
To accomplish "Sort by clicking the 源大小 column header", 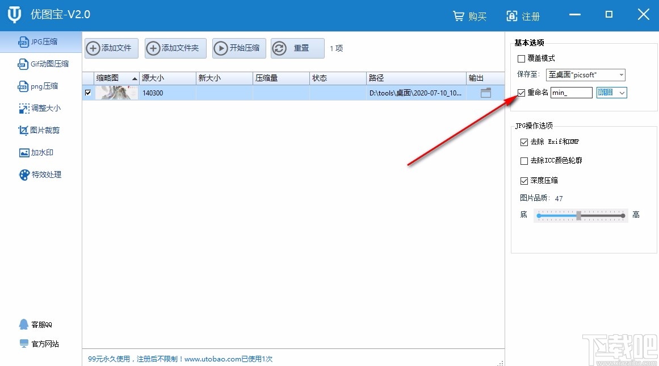I will (x=154, y=78).
